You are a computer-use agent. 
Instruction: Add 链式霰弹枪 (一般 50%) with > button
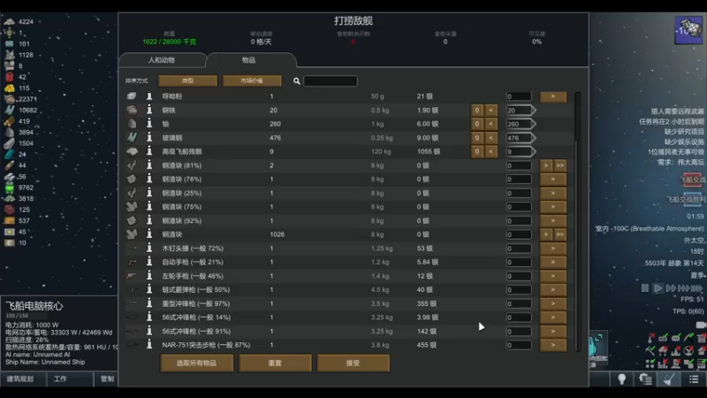pos(553,290)
